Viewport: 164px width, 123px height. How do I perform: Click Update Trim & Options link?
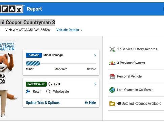[43, 102]
